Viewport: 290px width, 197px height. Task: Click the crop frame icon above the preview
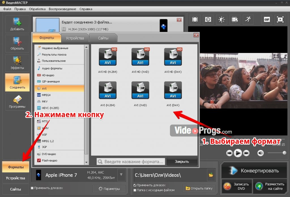tap(195, 19)
